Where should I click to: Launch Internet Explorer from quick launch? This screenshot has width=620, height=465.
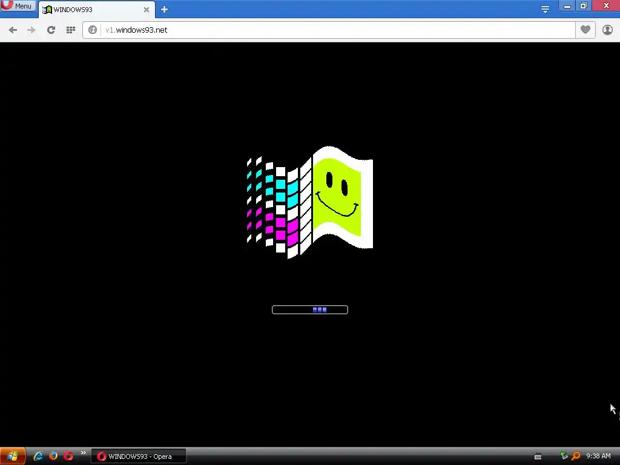coord(38,456)
